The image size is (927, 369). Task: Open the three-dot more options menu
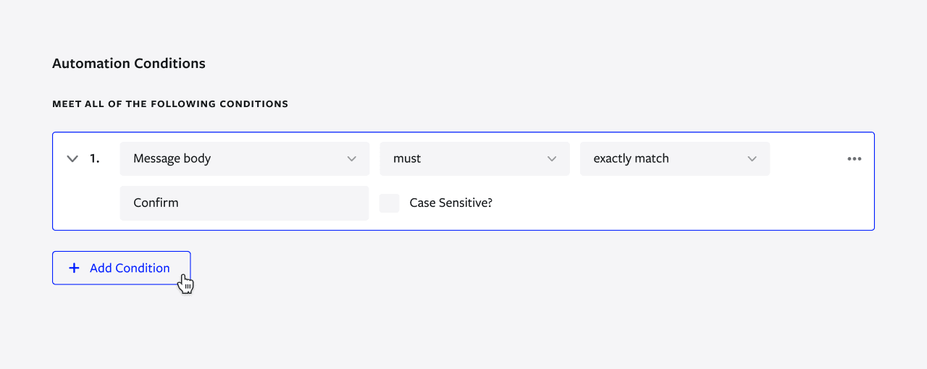[855, 158]
